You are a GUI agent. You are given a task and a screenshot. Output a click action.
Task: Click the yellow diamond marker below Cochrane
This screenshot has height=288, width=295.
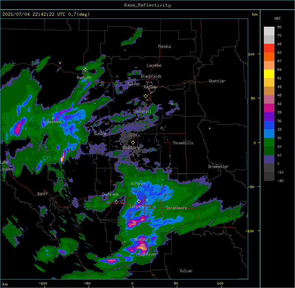[116, 202]
